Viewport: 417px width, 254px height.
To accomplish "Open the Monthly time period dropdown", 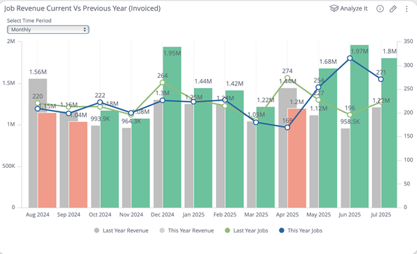I will click(x=48, y=29).
